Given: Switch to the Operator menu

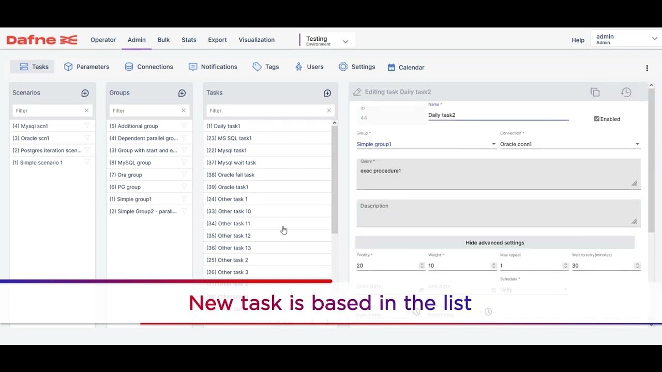Looking at the screenshot, I should [x=103, y=40].
